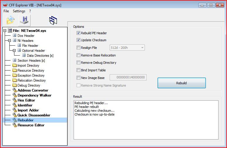Save file using the floppy disk icon

[x=24, y=20]
